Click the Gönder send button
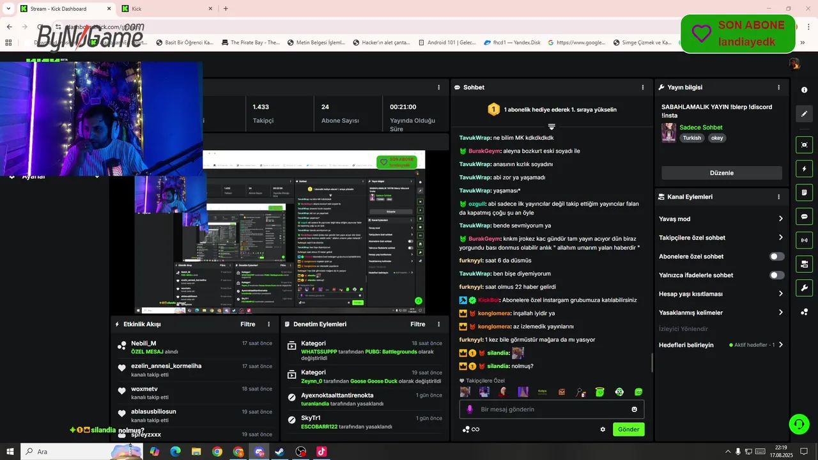The width and height of the screenshot is (818, 460). pos(628,429)
